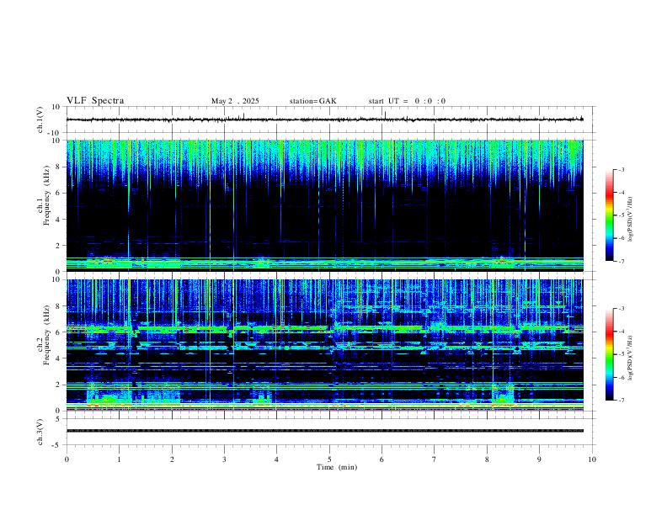667x515 pixels.
Task: Click the '-7' value on lower colorbar
Action: point(621,400)
